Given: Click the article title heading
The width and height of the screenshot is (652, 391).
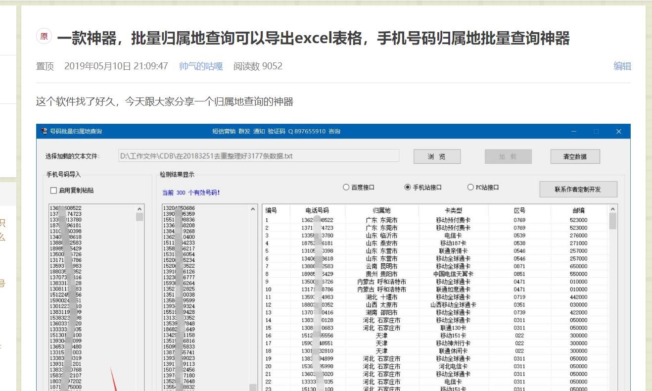Looking at the screenshot, I should 313,38.
